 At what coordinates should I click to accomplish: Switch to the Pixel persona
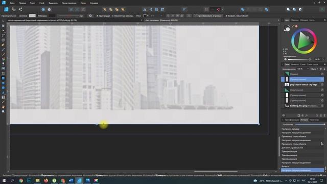[x=14, y=9]
